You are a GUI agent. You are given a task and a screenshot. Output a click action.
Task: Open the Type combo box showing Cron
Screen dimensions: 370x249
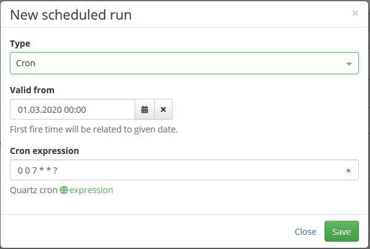[184, 63]
